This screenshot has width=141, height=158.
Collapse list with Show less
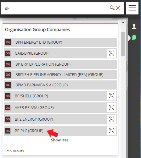point(59,140)
